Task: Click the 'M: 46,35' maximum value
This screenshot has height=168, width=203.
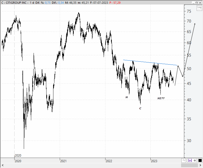Action: tap(71, 3)
